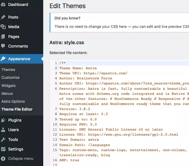Click the Collapse menu arrow icon
The width and height of the screenshot is (189, 166).
(x=3, y=158)
